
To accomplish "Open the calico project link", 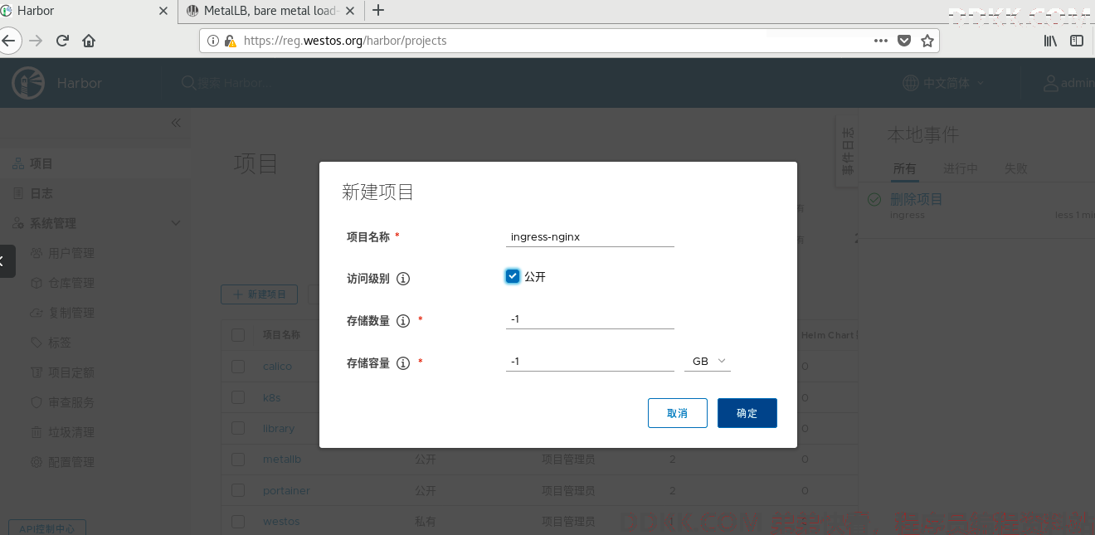I will (277, 366).
